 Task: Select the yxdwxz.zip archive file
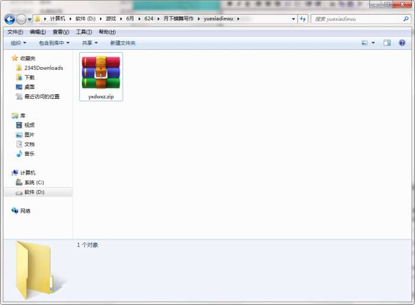pos(101,76)
